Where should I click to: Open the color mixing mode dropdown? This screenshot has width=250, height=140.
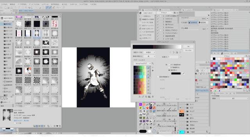pyautogui.click(x=149, y=52)
